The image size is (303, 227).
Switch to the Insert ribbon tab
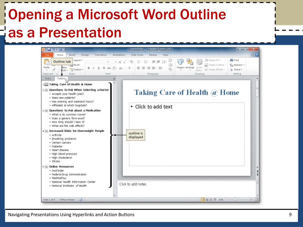tap(72, 55)
